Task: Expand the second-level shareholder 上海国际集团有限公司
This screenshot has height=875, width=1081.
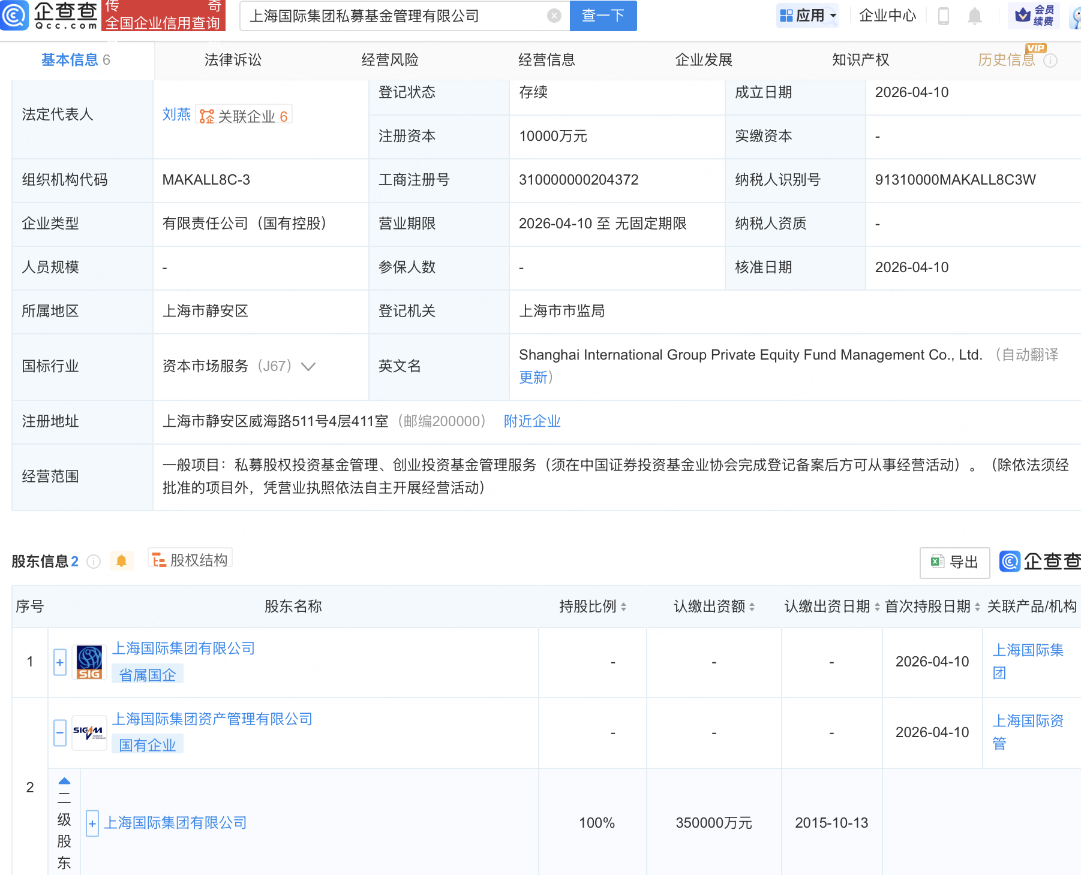Action: (92, 823)
